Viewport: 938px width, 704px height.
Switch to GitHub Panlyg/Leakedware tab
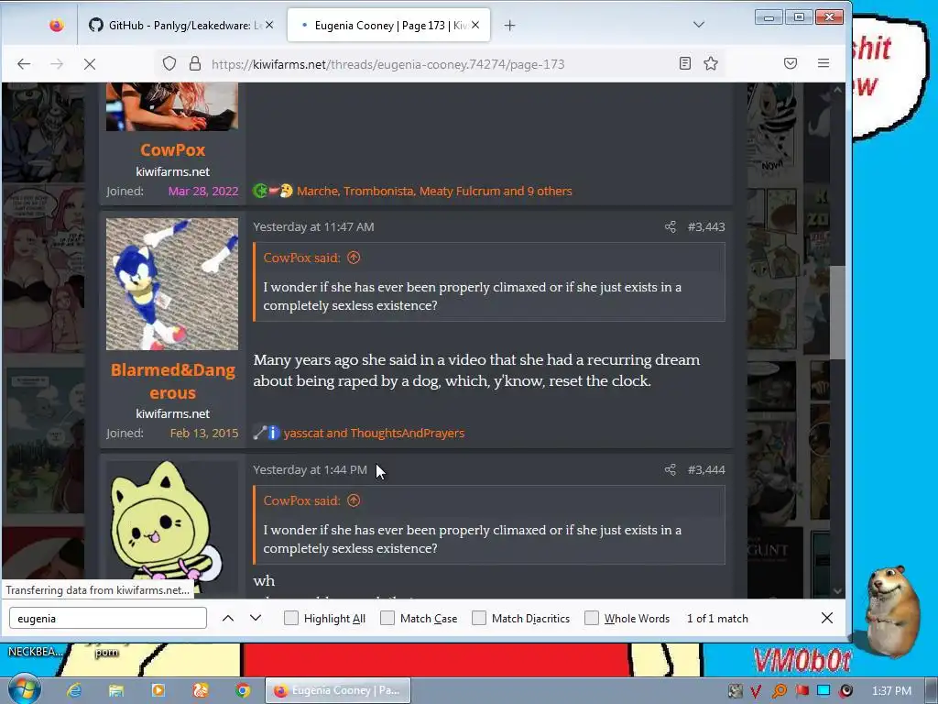click(x=178, y=25)
